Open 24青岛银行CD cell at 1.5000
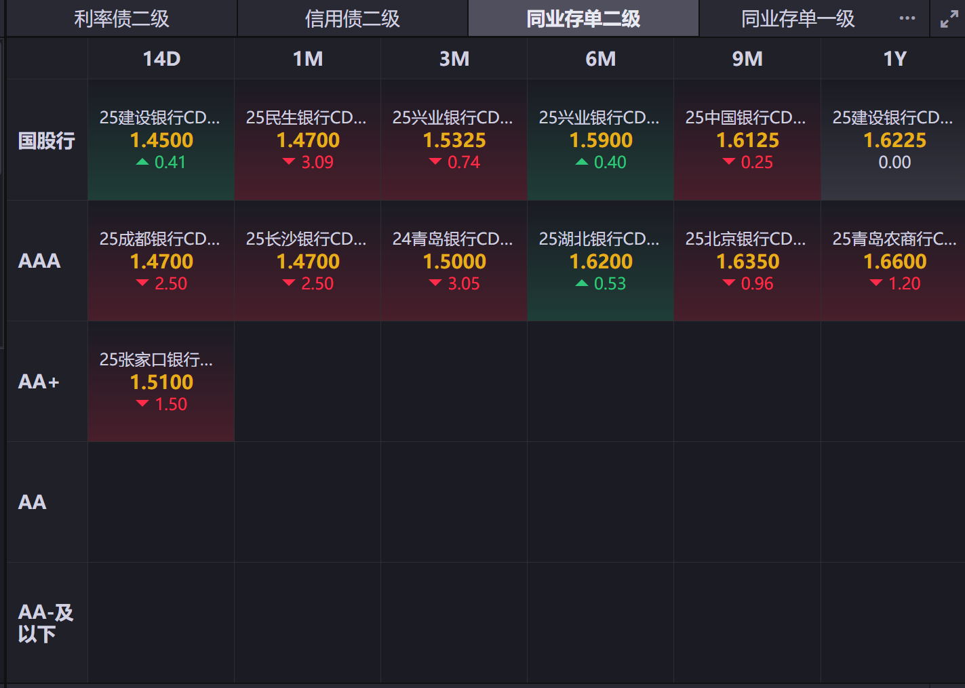The width and height of the screenshot is (965, 688). 454,261
